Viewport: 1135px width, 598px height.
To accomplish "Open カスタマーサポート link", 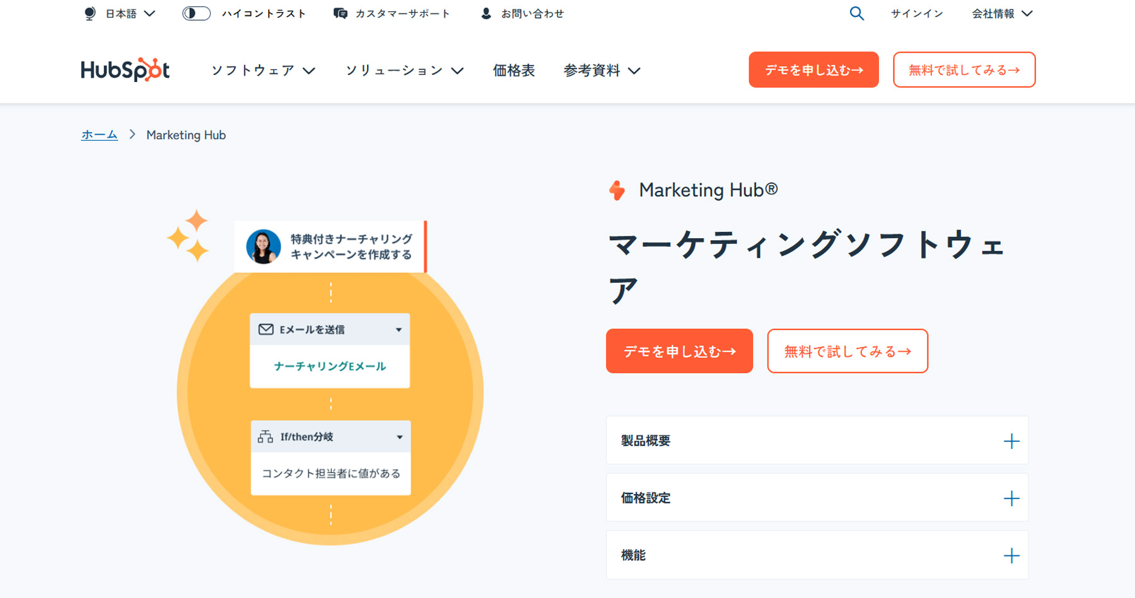I will click(402, 13).
